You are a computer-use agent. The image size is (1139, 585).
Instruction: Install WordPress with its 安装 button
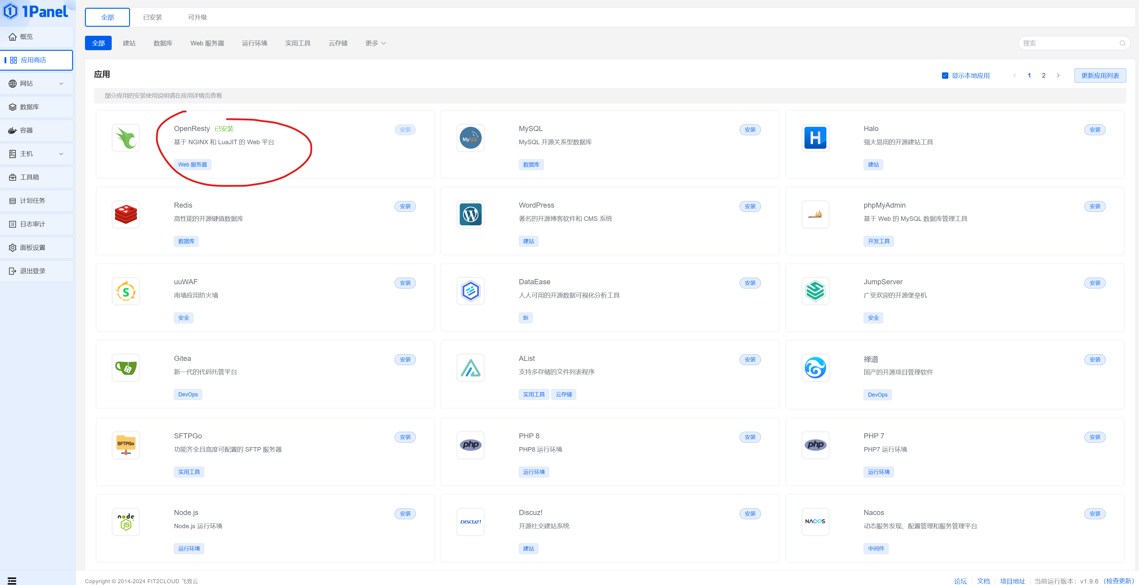click(750, 207)
